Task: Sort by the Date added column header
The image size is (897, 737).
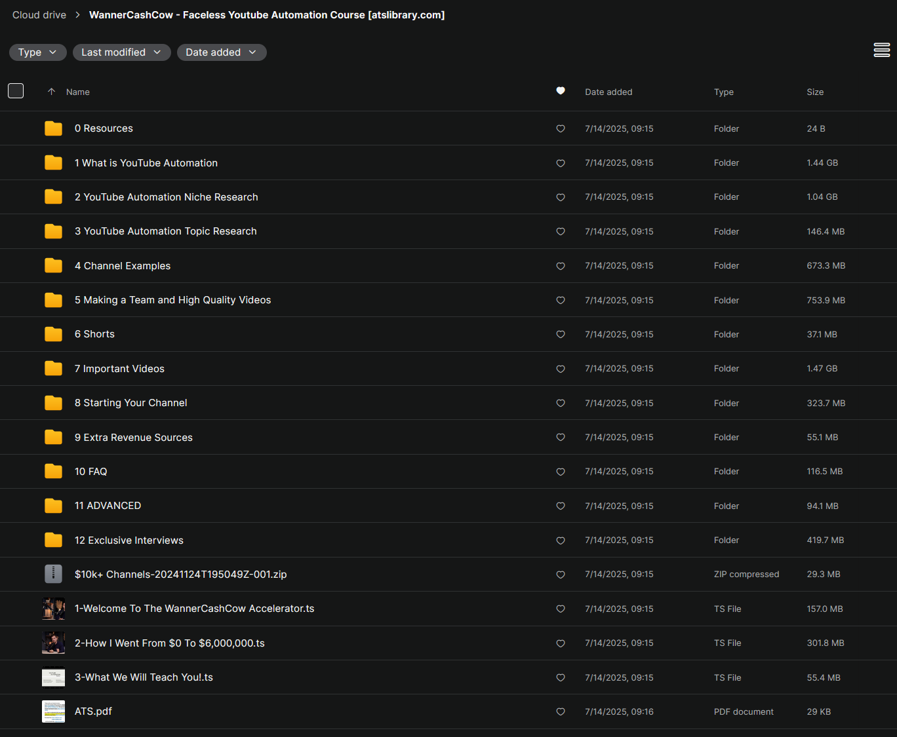Action: coord(608,92)
